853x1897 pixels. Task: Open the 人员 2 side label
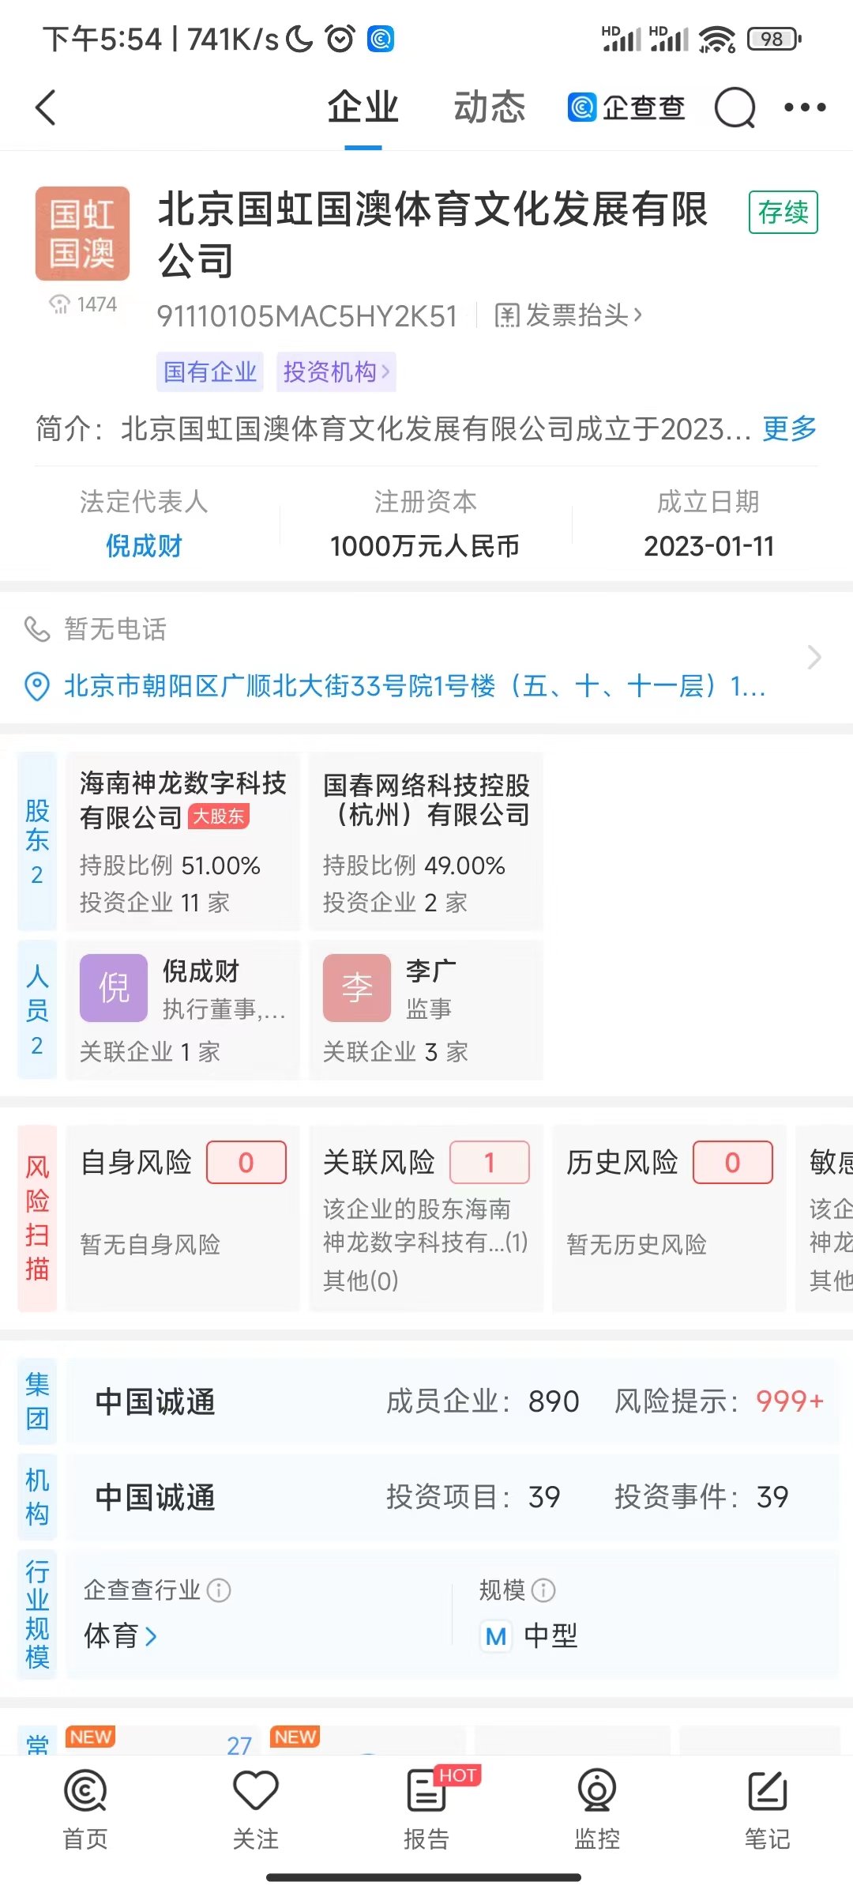[x=37, y=1009]
